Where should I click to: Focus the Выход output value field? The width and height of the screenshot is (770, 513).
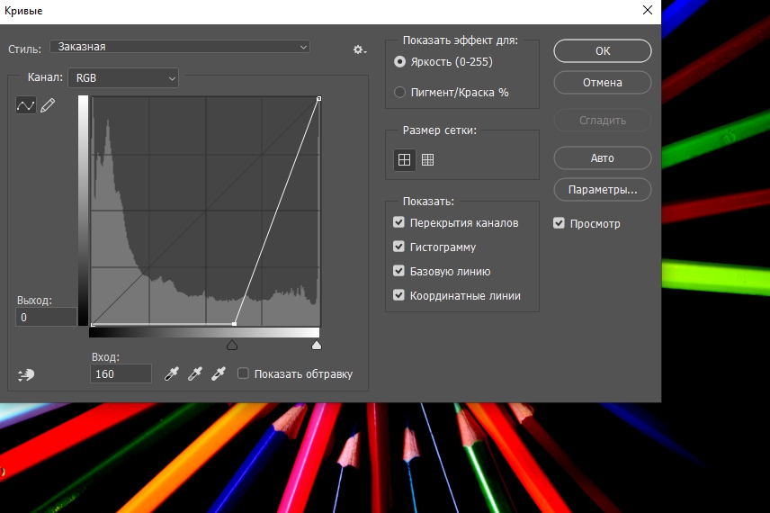point(46,318)
